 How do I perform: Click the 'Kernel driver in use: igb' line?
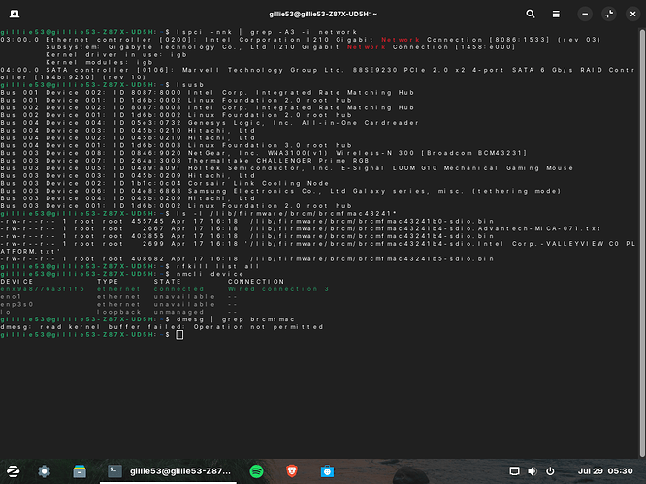point(116,54)
